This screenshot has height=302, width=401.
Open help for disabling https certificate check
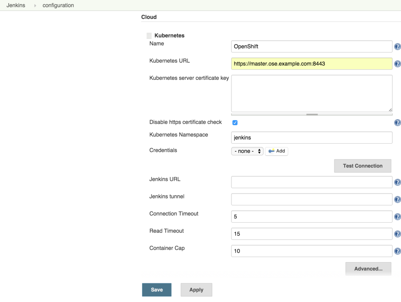point(397,122)
